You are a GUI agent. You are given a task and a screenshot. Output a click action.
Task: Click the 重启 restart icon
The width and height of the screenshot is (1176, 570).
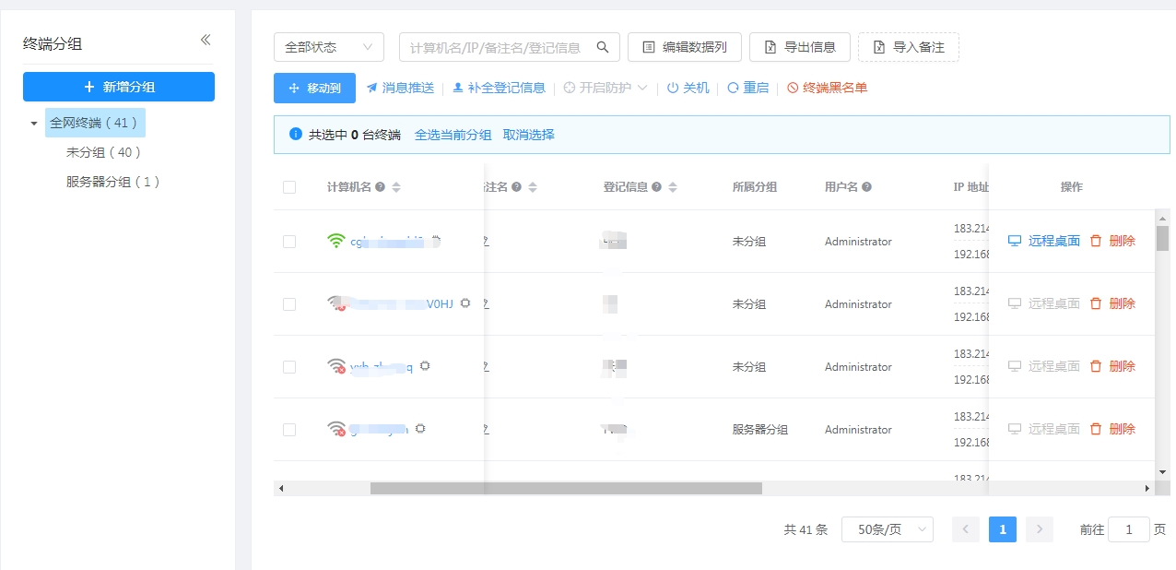[x=733, y=88]
